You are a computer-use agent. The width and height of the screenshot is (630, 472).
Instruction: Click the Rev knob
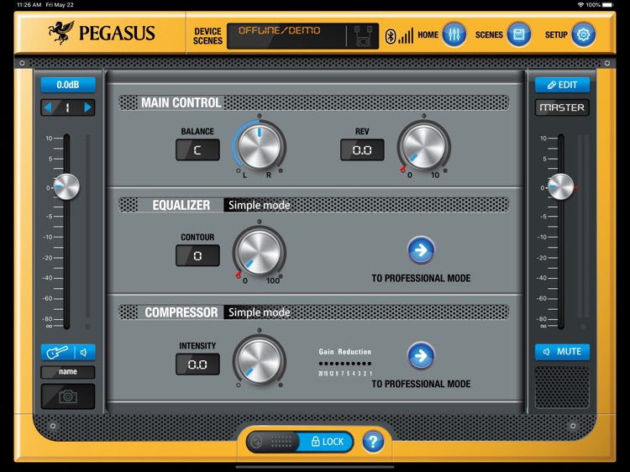click(424, 145)
